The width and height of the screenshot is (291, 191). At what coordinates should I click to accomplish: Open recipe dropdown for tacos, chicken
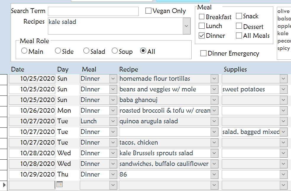pyautogui.click(x=214, y=143)
